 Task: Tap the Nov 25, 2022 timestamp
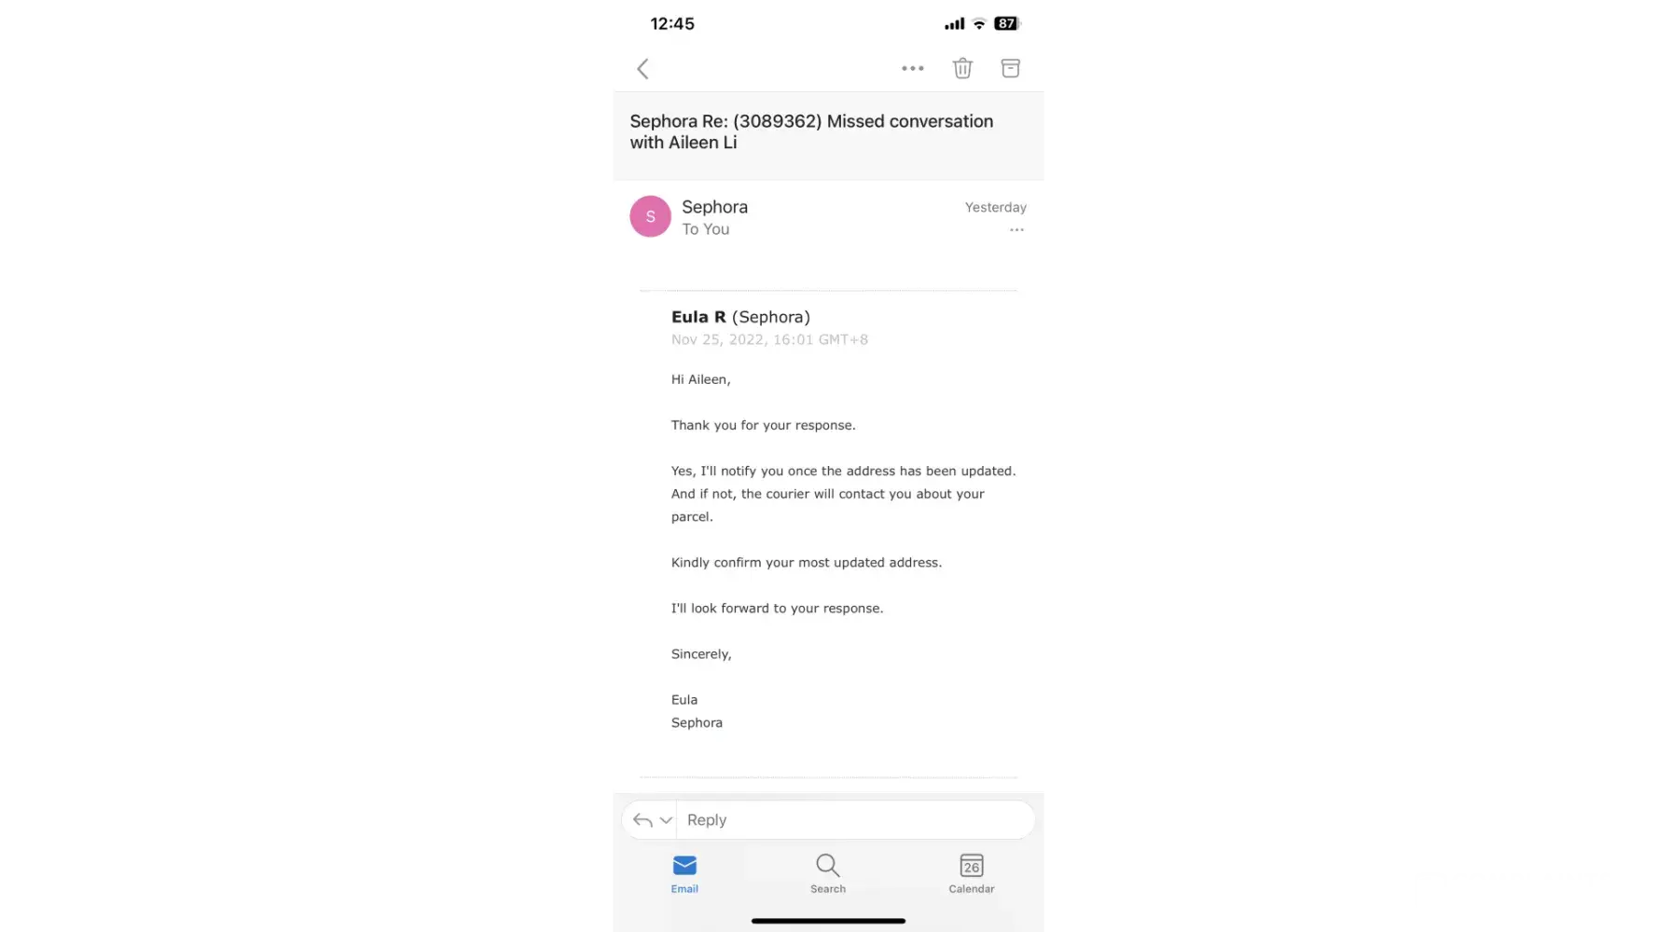point(769,340)
